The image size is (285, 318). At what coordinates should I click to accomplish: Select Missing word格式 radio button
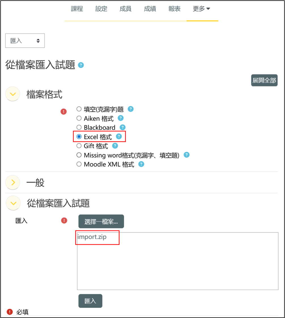coord(79,155)
